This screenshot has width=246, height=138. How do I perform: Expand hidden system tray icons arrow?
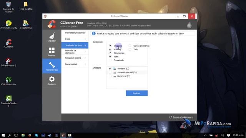[205, 135]
